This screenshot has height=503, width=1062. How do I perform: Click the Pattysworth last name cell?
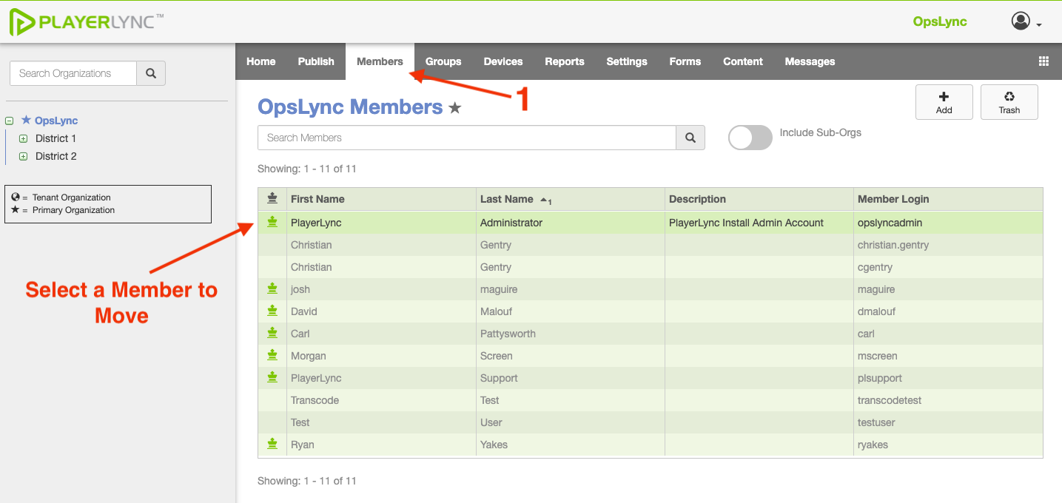coord(571,334)
